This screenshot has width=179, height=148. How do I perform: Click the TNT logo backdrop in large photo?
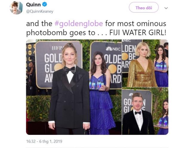pyautogui.click(x=30, y=53)
